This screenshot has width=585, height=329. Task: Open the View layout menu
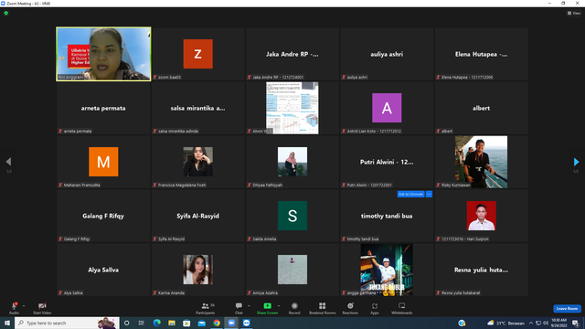coord(574,13)
